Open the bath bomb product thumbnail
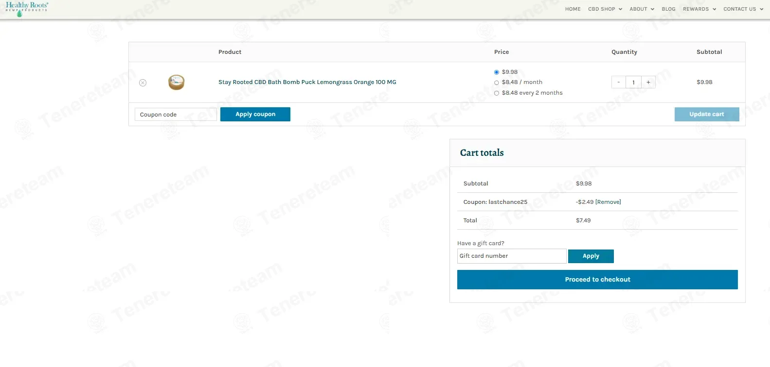 177,82
